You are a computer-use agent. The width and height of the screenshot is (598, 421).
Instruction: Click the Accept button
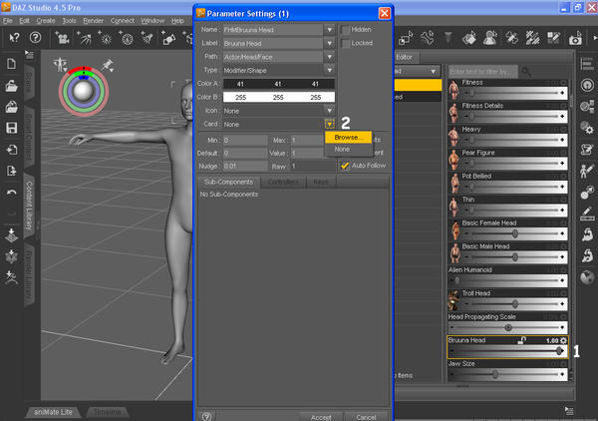click(321, 417)
